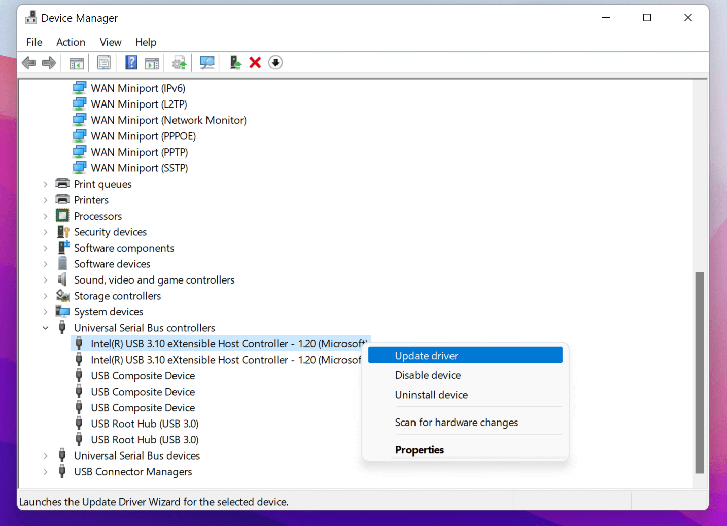Expand the Security devices node
This screenshot has width=727, height=526.
pyautogui.click(x=45, y=232)
